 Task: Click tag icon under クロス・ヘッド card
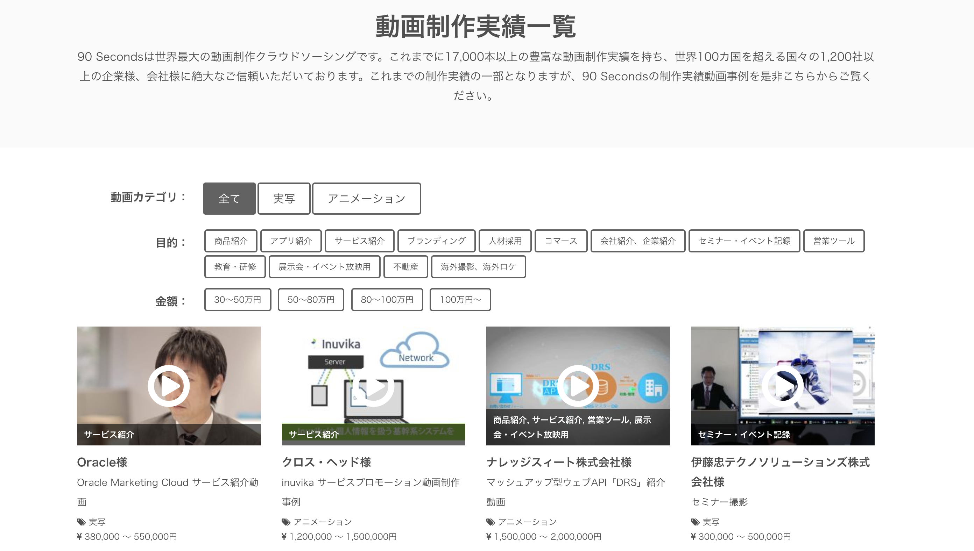(x=286, y=522)
